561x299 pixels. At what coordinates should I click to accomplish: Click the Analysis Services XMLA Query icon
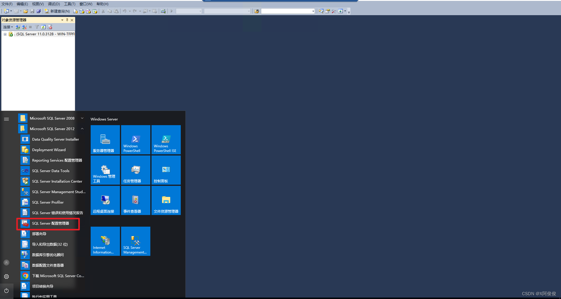(95, 11)
